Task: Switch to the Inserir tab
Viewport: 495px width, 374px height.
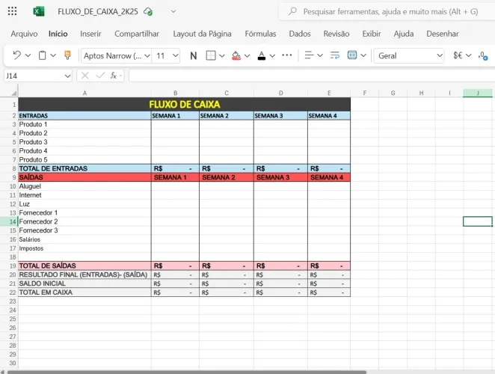Action: tap(90, 34)
